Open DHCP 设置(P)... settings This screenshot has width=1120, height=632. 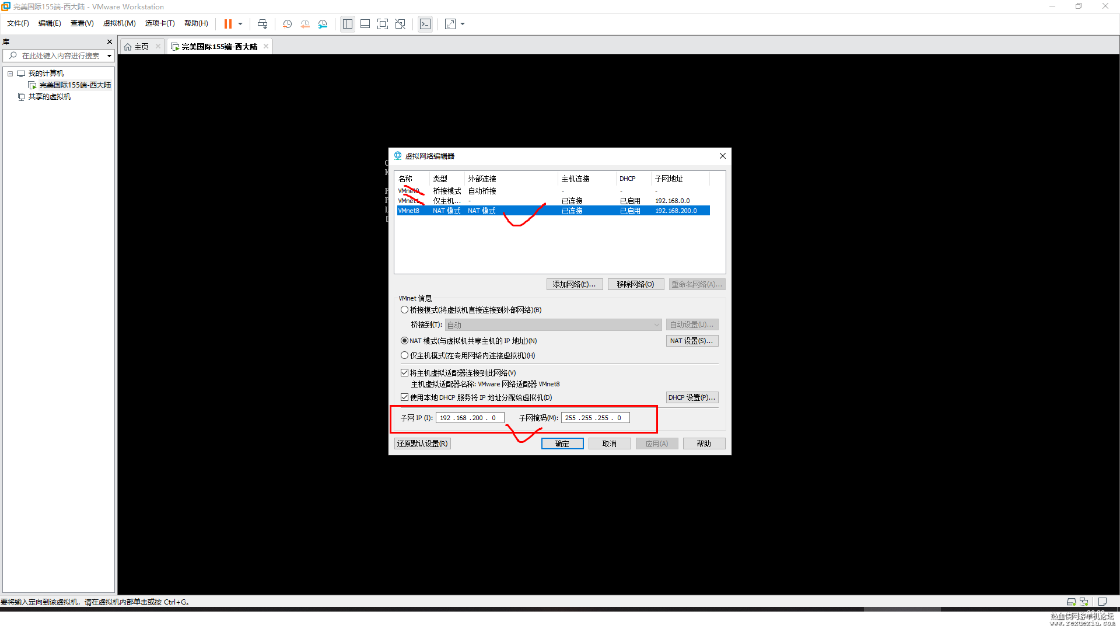click(692, 398)
